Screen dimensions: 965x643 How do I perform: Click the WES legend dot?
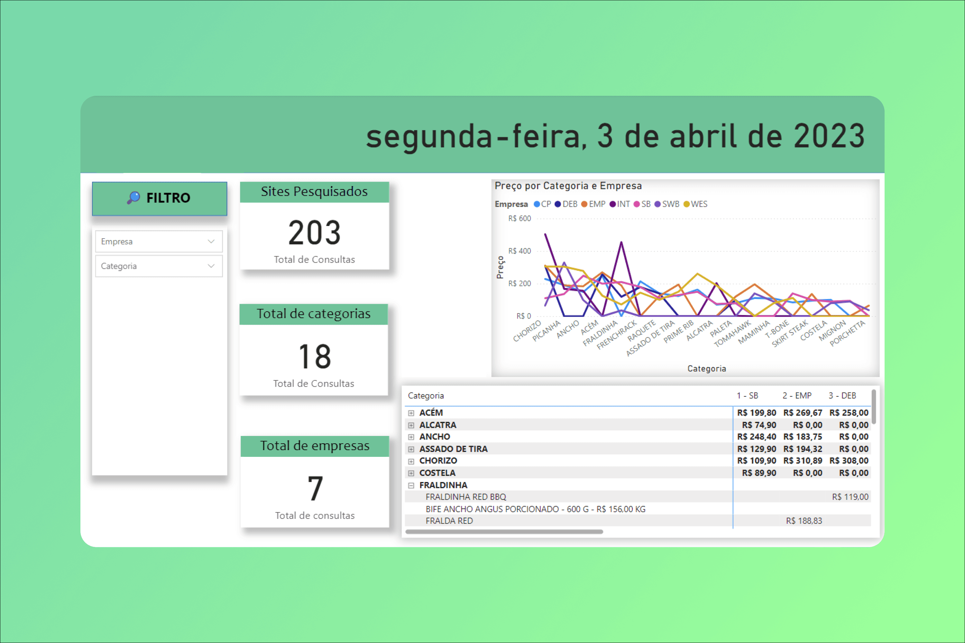pos(686,204)
